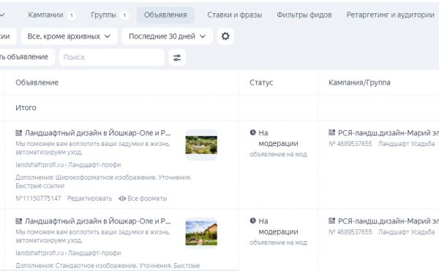
Task: Open the first ad title Ландшафтный дизайн
Action: coord(98,133)
